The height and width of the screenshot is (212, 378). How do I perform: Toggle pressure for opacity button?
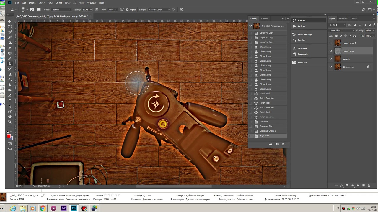pyautogui.click(x=96, y=9)
